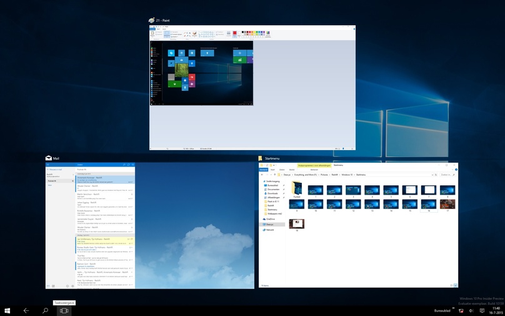The width and height of the screenshot is (505, 316).
Task: Click the Paint palette icon beside '21 - Paint'
Action: point(152,20)
